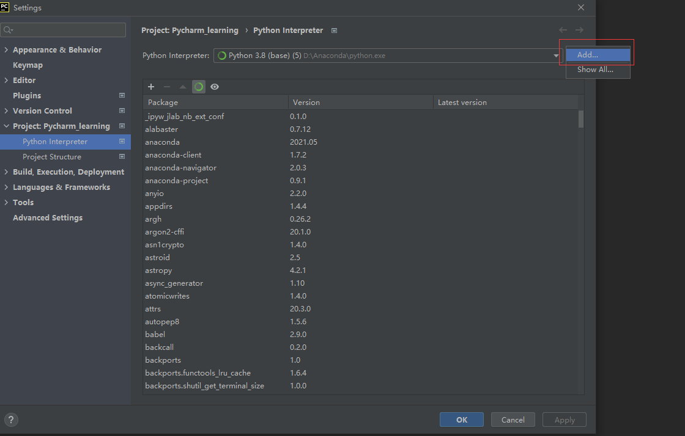Click the package list scrollbar
The image size is (685, 436).
coord(580,122)
